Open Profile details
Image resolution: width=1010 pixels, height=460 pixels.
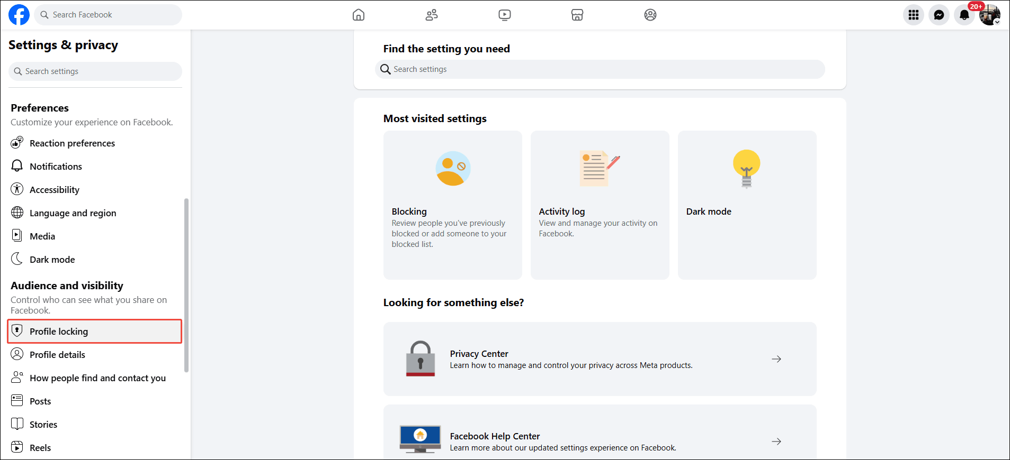95,355
